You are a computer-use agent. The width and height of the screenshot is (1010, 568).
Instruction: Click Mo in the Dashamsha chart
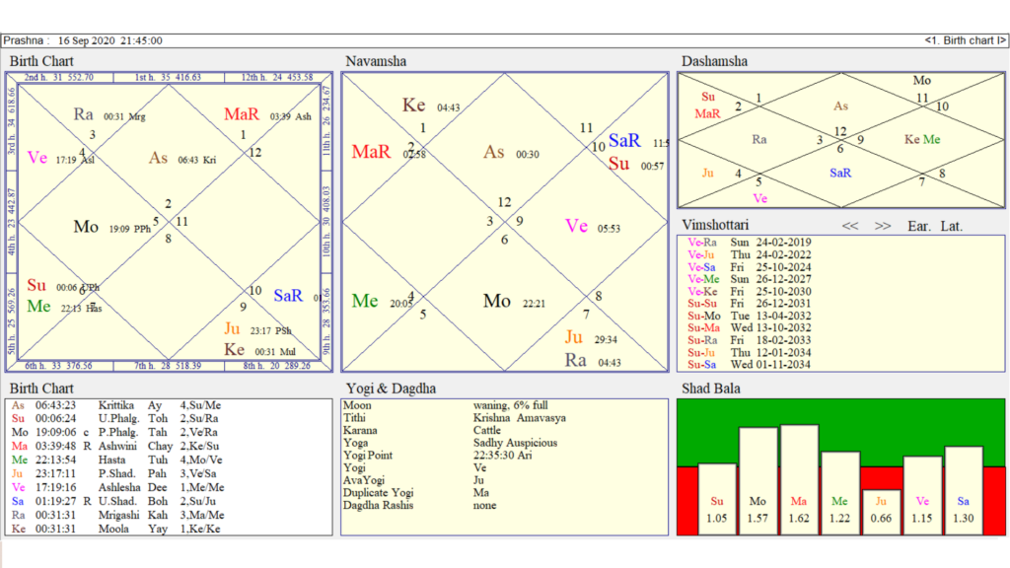tap(922, 81)
